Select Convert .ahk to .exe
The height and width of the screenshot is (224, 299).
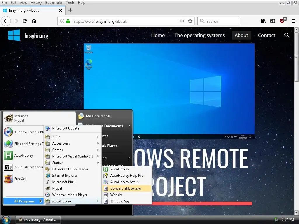(x=127, y=188)
